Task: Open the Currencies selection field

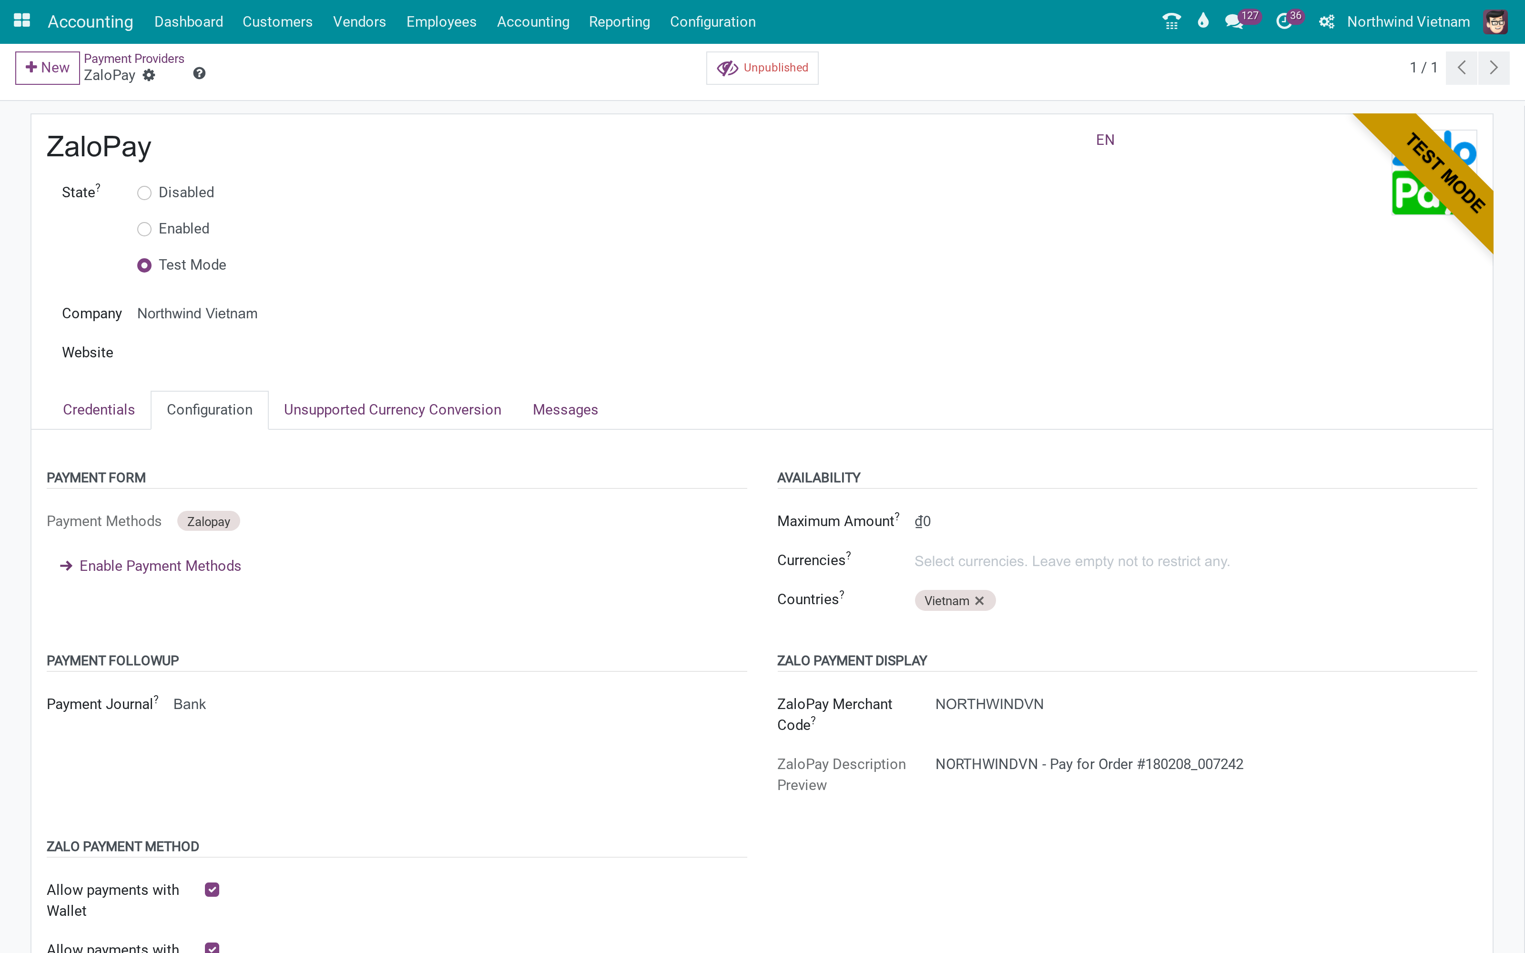Action: [x=1195, y=561]
